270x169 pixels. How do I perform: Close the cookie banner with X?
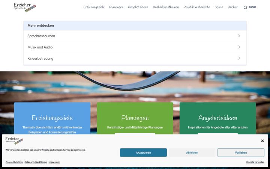coord(262,141)
